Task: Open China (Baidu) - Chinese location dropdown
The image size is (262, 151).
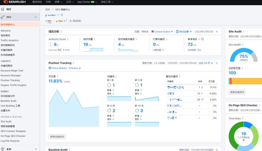Action: [x=65, y=68]
